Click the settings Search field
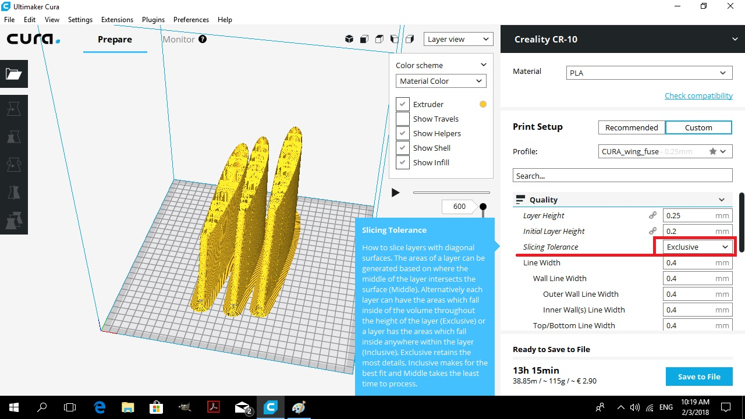 622,175
